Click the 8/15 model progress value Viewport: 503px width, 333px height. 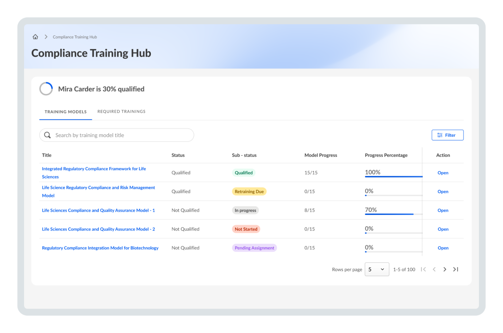[x=310, y=210]
